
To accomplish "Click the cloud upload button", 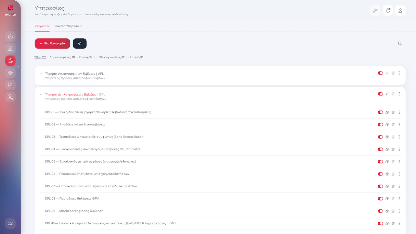I will pyautogui.click(x=80, y=44).
